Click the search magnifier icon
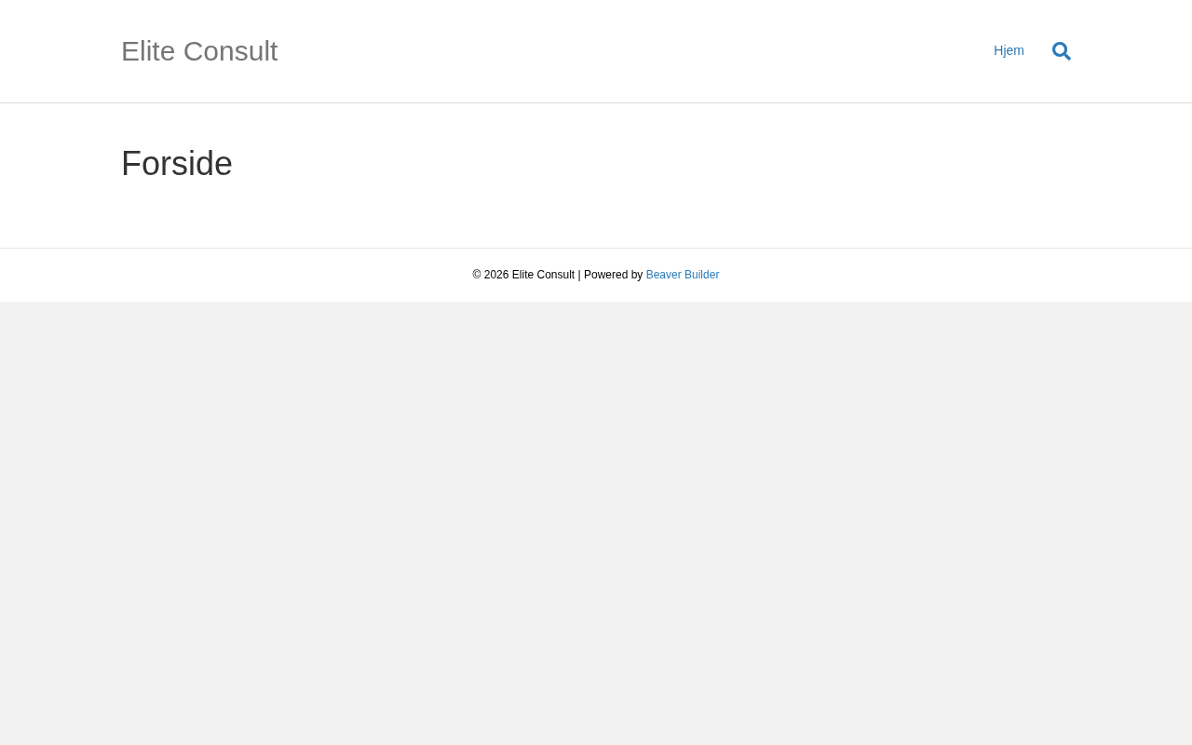Viewport: 1192px width, 745px height. [1061, 51]
